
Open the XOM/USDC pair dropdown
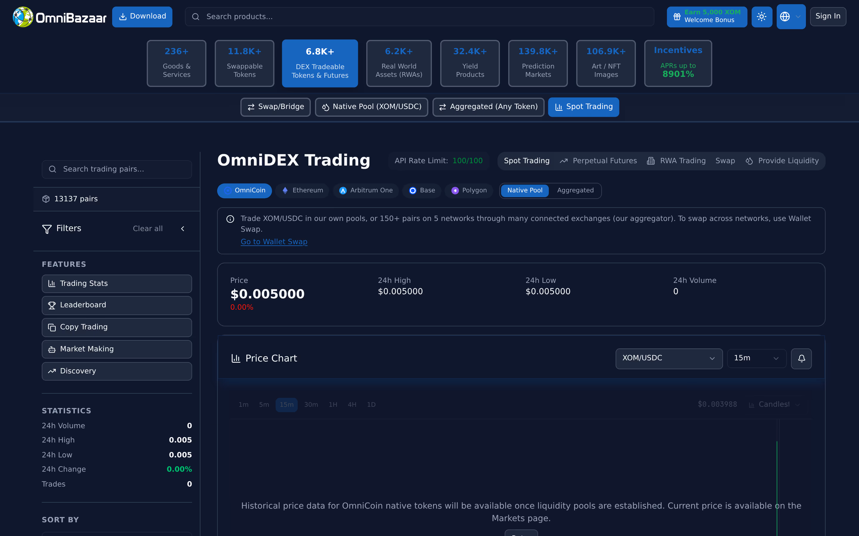click(669, 359)
